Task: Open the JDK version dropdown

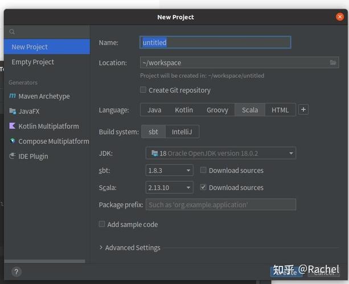Action: coord(221,153)
